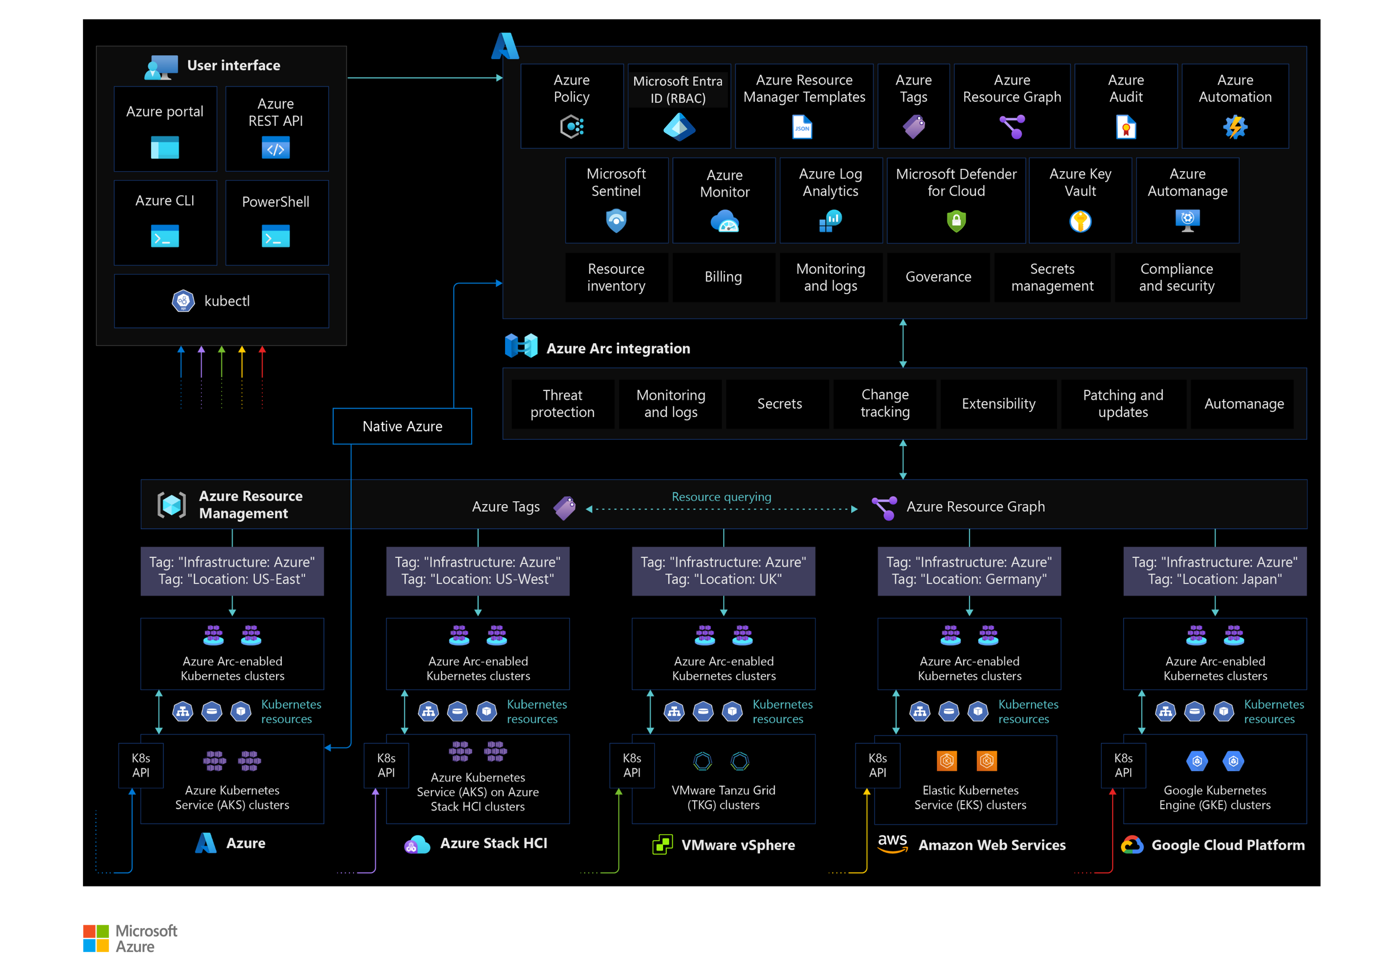Click the VMware vSphere green logo
This screenshot has height=979, width=1397.
pyautogui.click(x=663, y=844)
